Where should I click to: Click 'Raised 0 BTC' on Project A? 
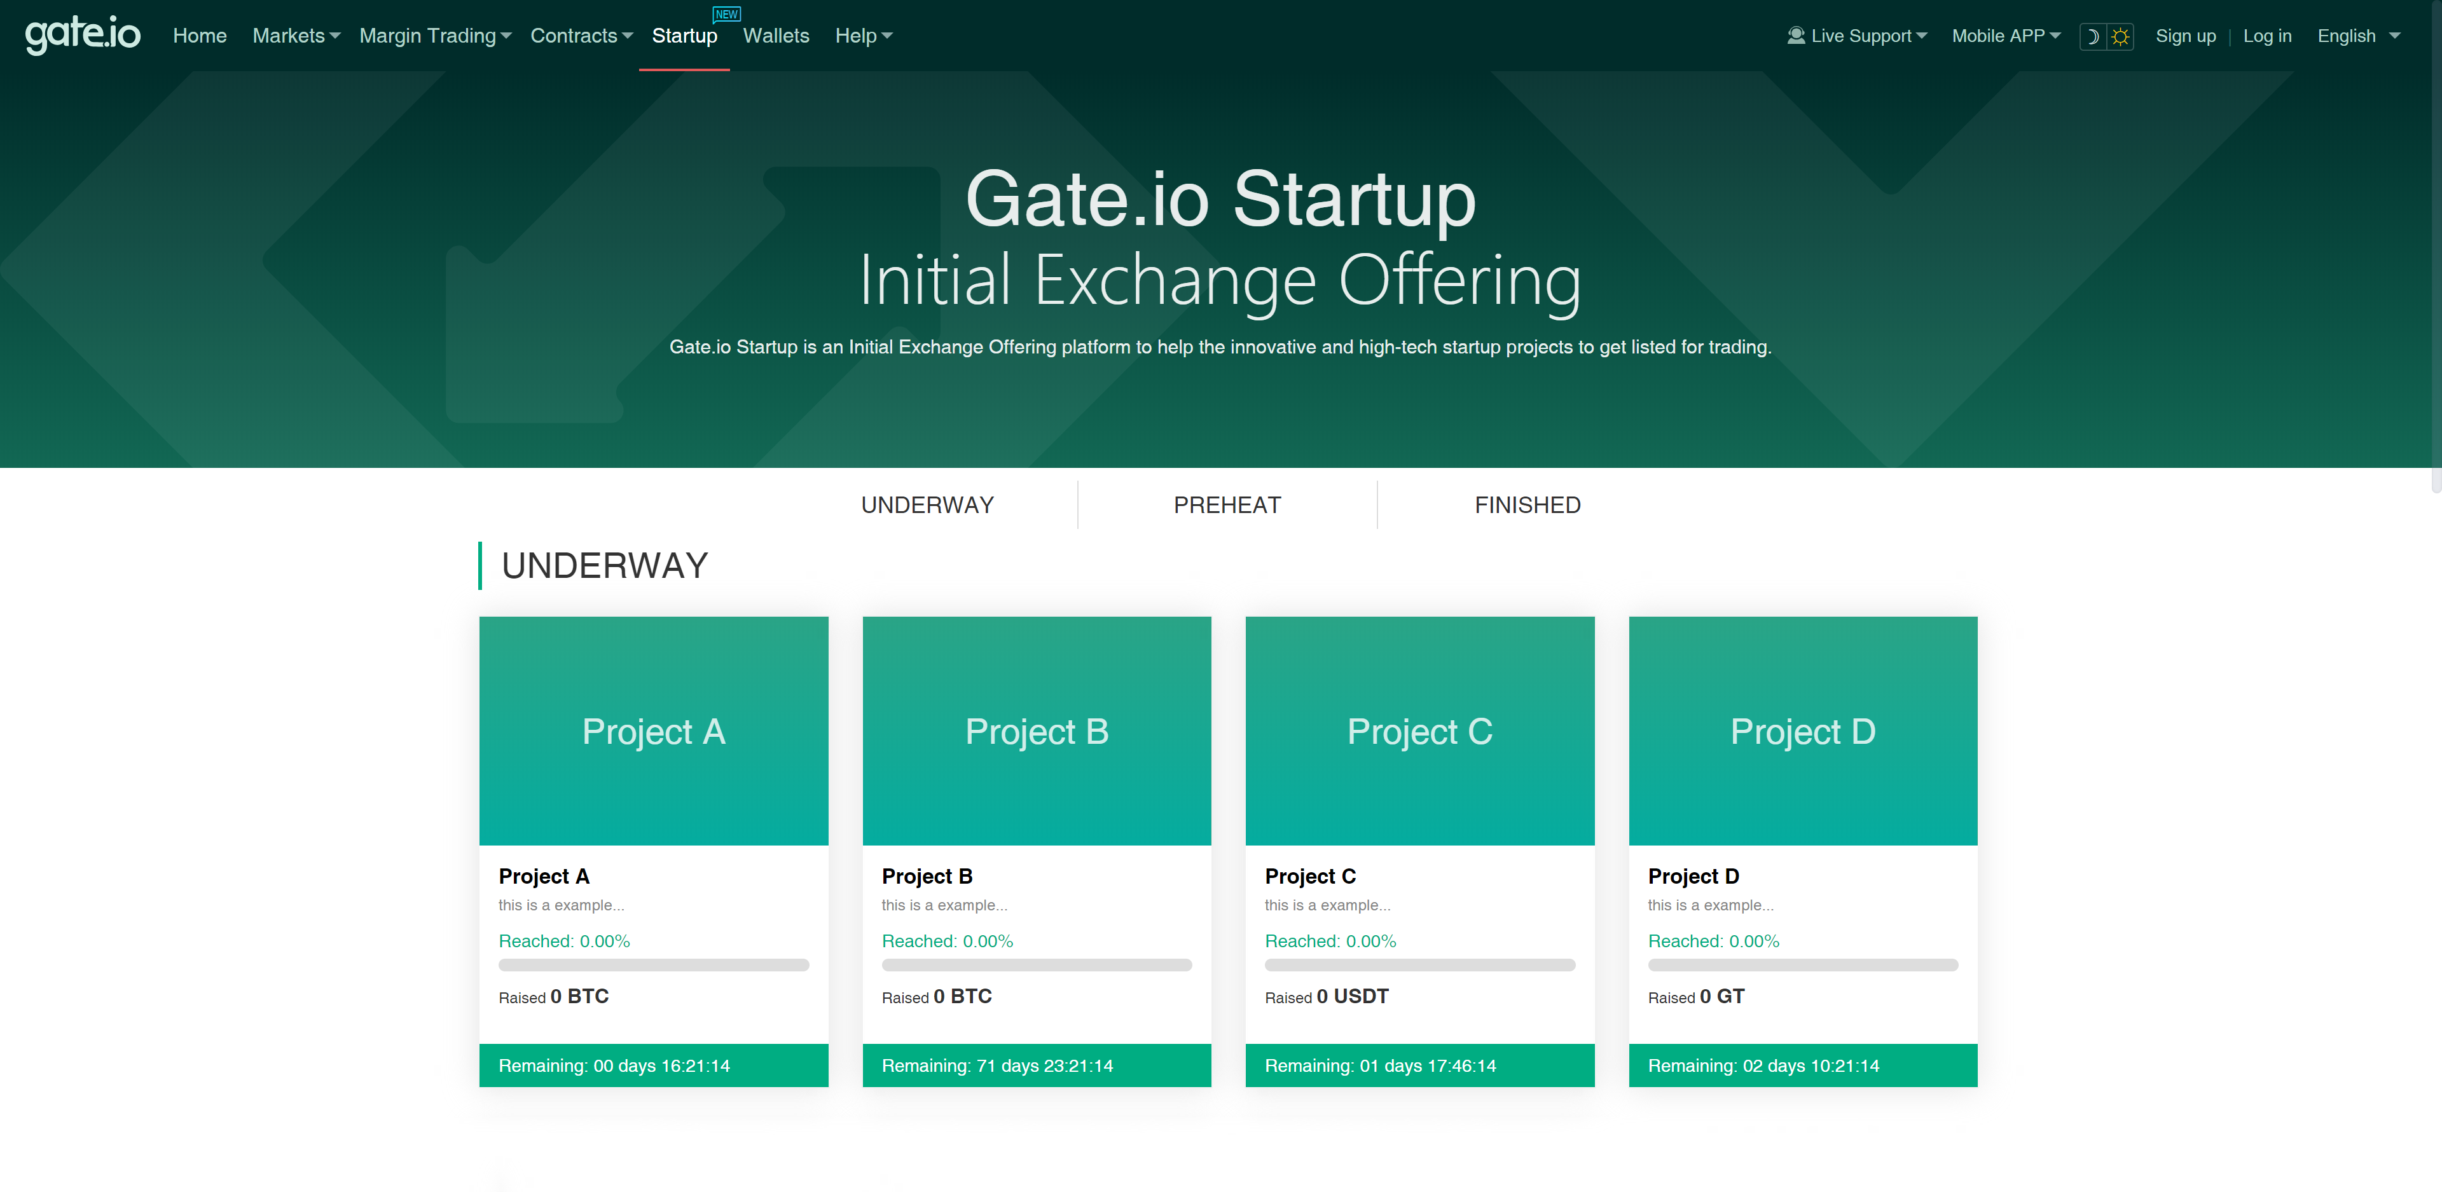[x=554, y=996]
